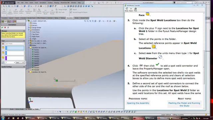Image resolution: width=213 pixels, height=120 pixels.
Task: Select the PropertyManager tab icon
Action: [5, 21]
